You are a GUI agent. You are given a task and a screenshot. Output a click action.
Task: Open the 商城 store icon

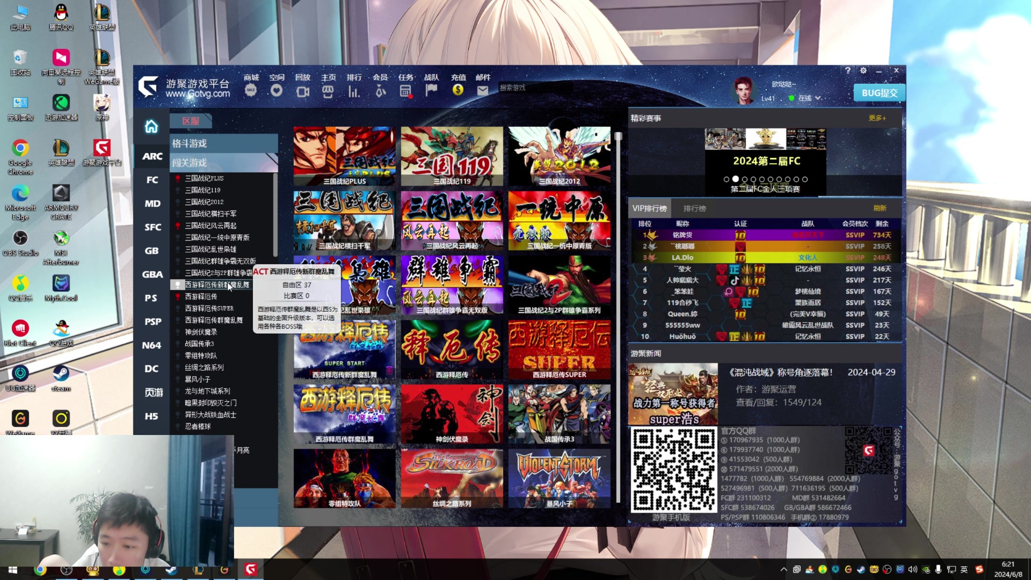coord(251,91)
